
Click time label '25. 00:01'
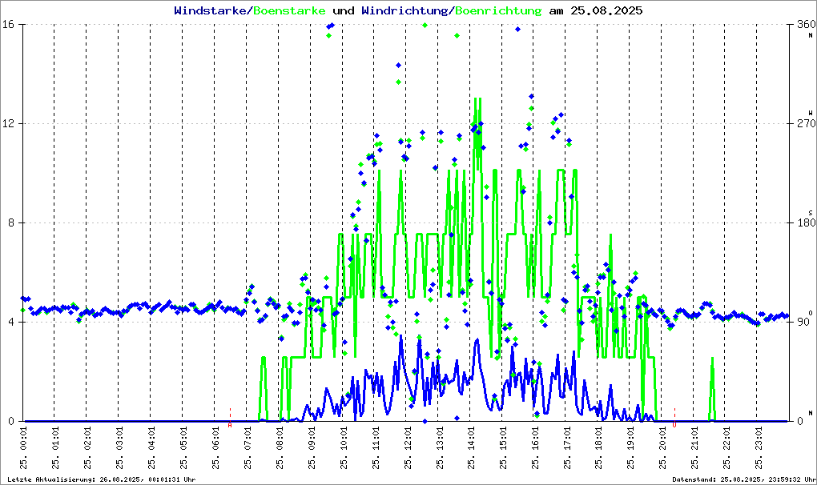pyautogui.click(x=23, y=448)
